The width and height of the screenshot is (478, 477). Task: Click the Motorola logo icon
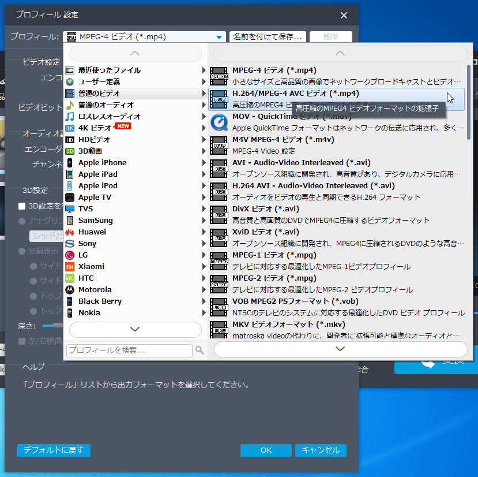(70, 290)
